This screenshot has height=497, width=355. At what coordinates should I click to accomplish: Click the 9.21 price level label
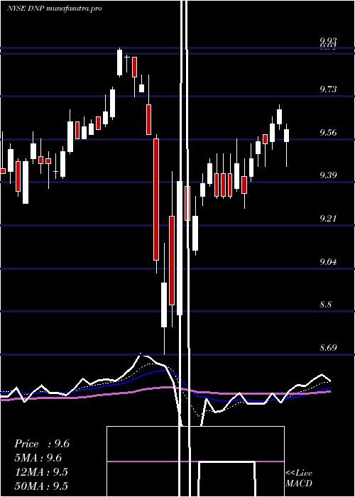pos(328,219)
